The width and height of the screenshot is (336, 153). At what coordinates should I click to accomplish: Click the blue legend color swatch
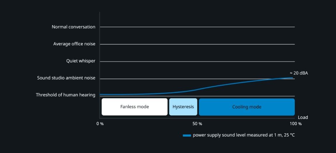[x=187, y=135]
